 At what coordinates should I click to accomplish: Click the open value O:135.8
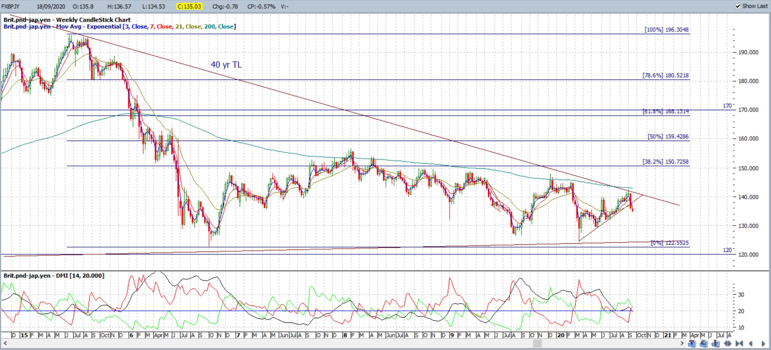tap(83, 6)
